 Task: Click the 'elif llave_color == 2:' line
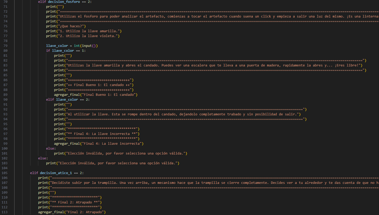point(68,100)
